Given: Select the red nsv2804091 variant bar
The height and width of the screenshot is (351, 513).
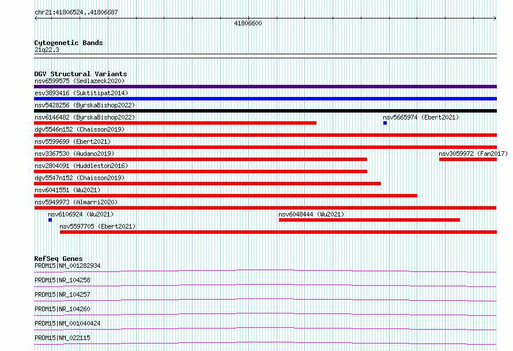Looking at the screenshot, I should point(201,171).
